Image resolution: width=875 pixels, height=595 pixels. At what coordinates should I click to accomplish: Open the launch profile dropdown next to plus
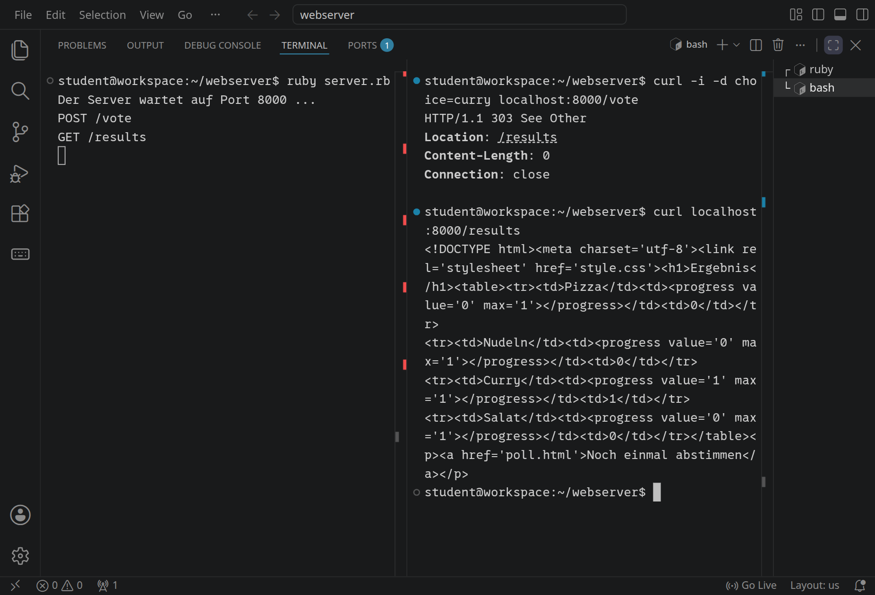(736, 45)
